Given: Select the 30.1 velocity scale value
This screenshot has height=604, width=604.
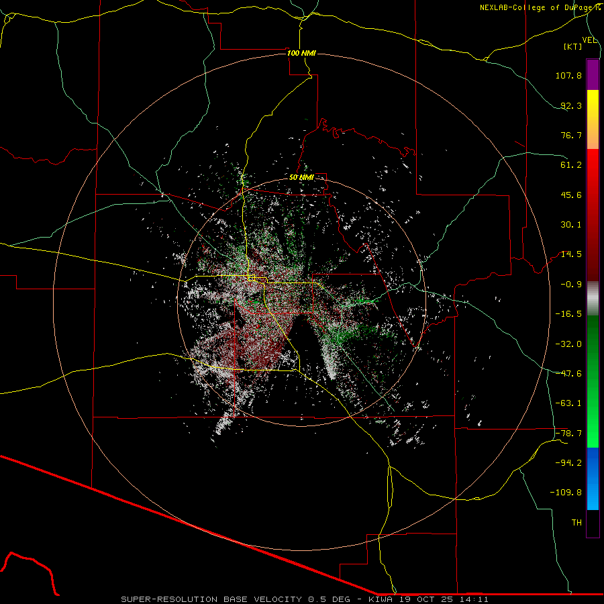Looking at the screenshot, I should (x=571, y=225).
